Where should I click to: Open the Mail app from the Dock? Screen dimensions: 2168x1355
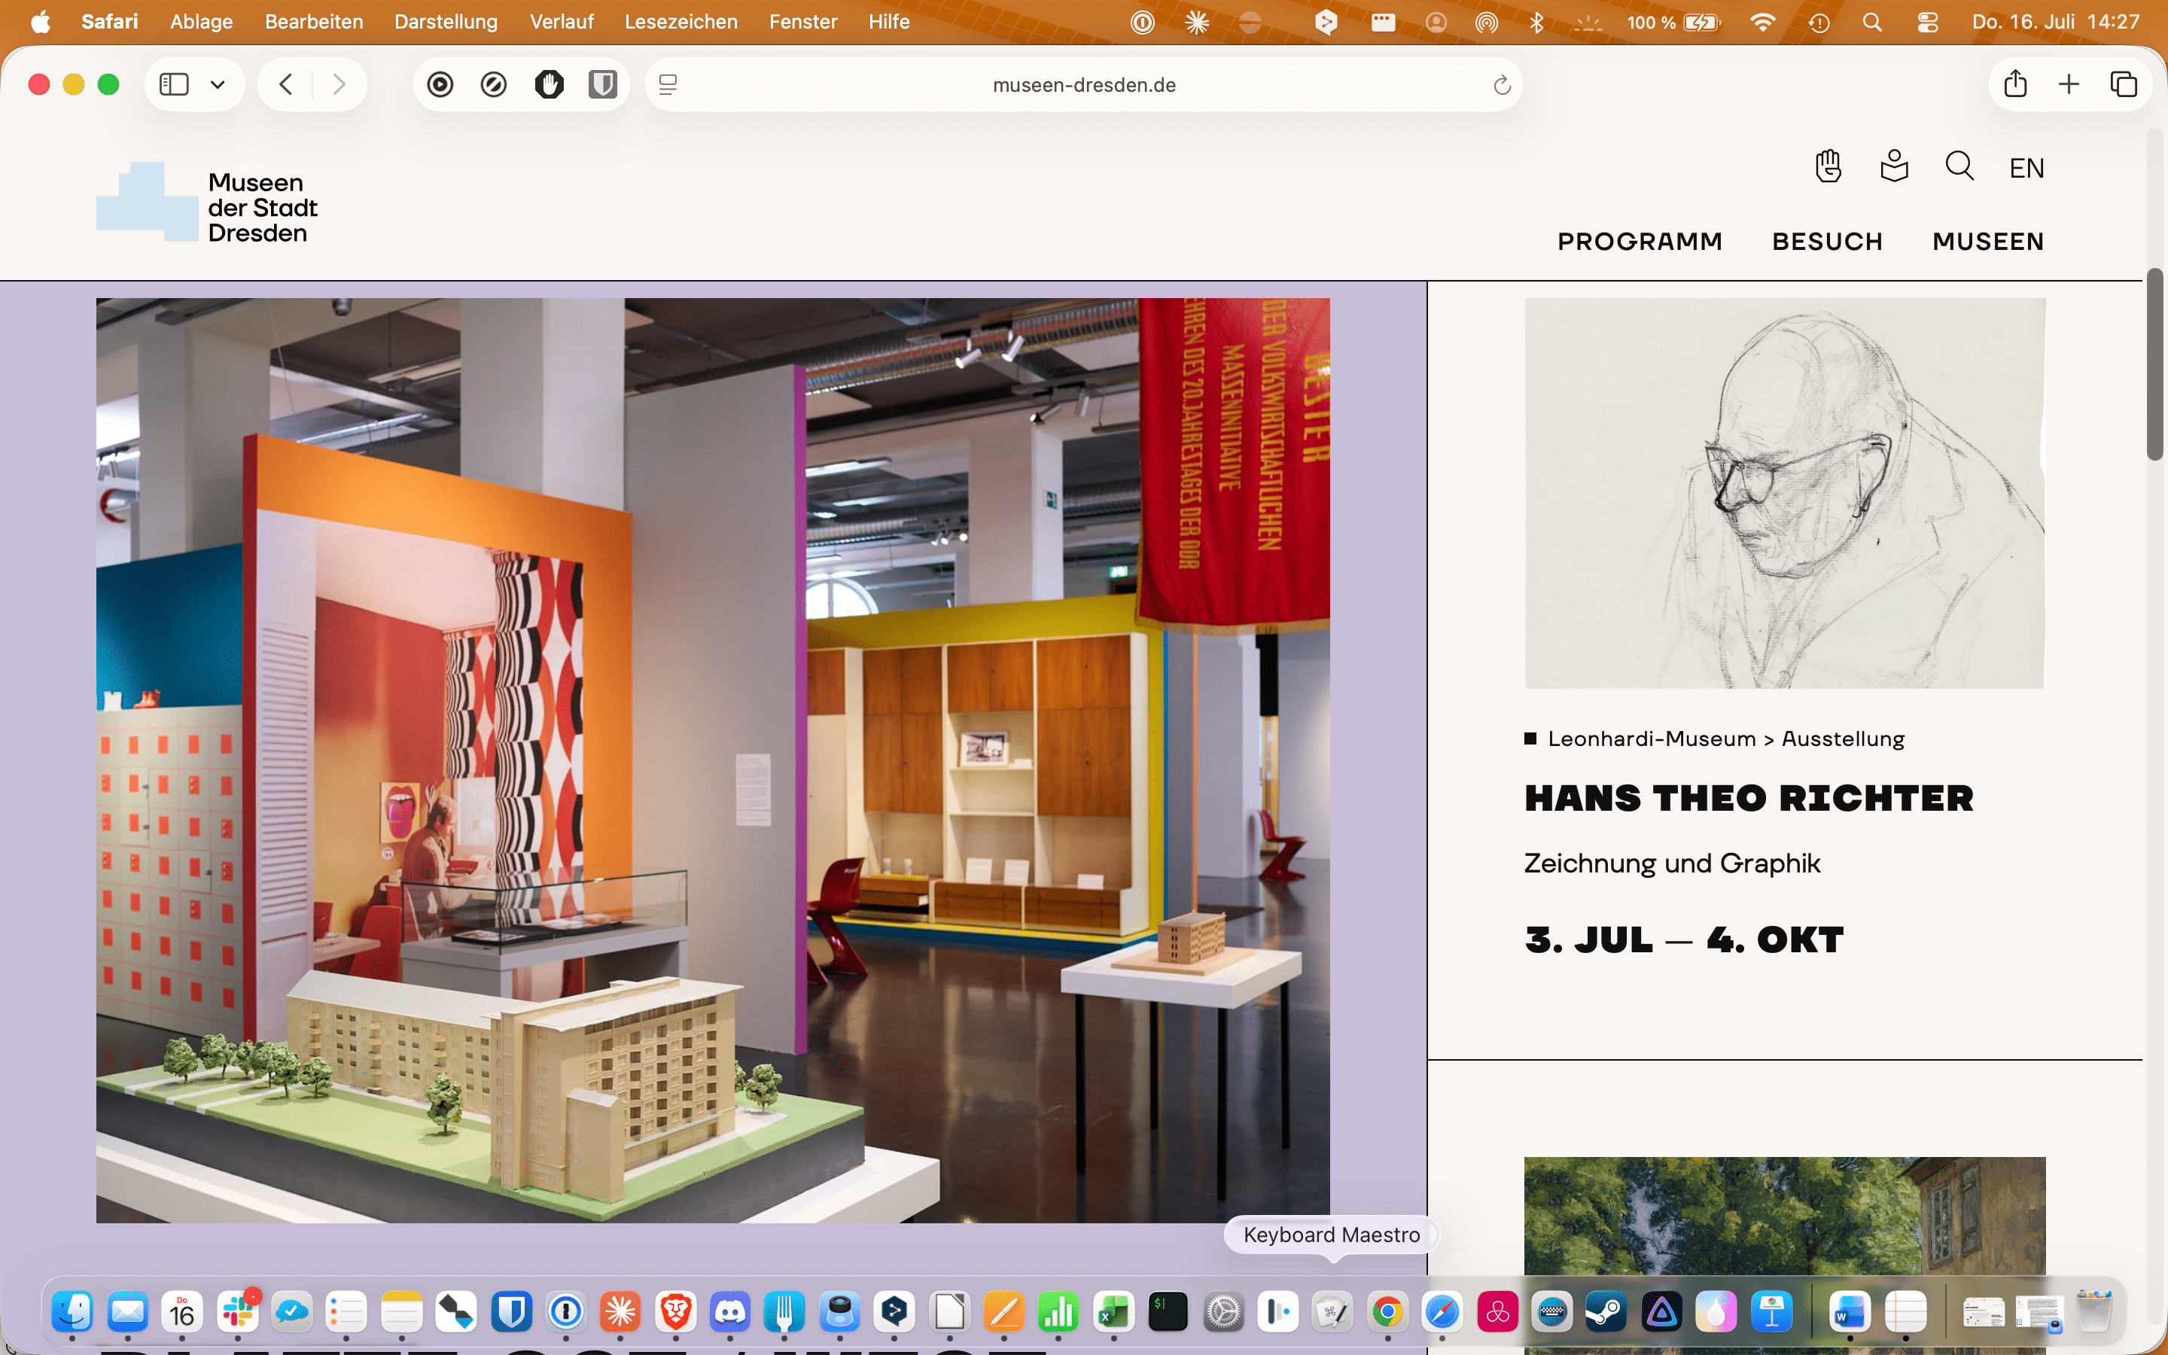(127, 1313)
